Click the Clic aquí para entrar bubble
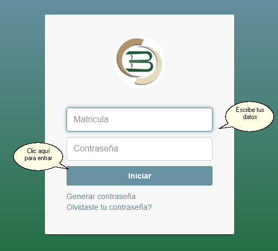Screen dimensions: 278x251 coord(38,156)
